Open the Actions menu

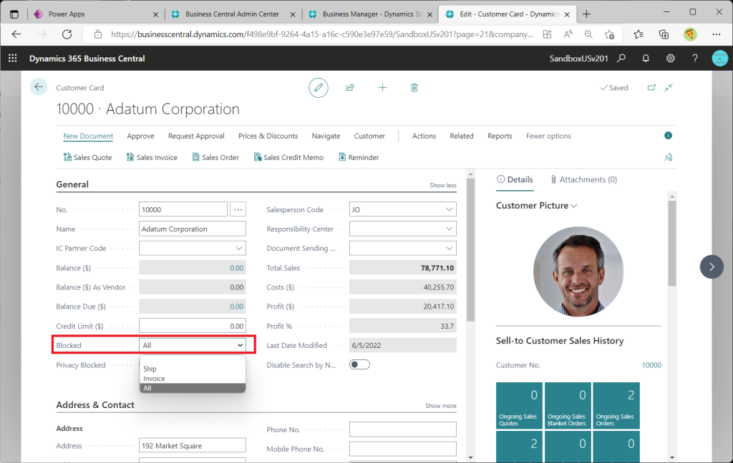[424, 136]
